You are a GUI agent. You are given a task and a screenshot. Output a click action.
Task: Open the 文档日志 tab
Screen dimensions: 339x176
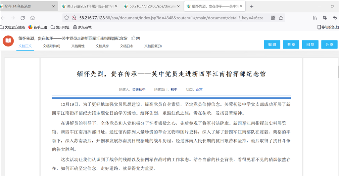click(126, 46)
